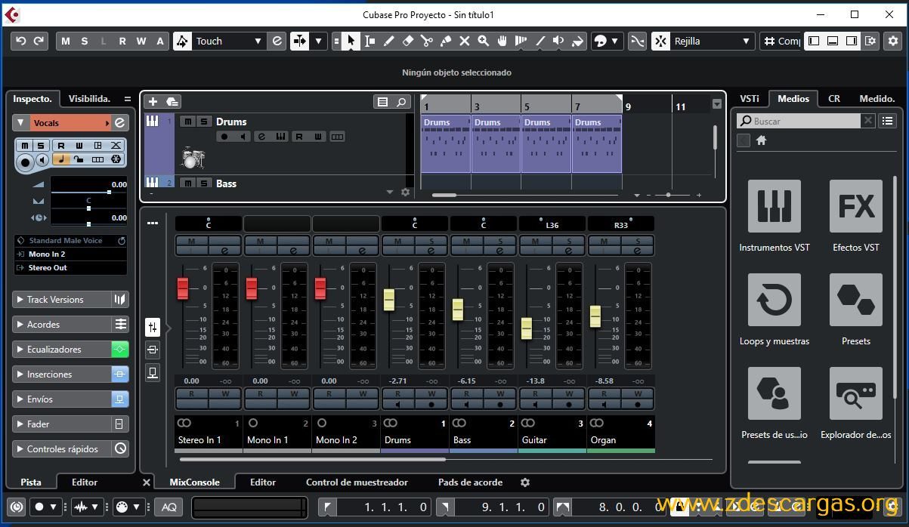Toggle global Solo S in the toolbar
Screen dimensions: 909x527
pyautogui.click(x=85, y=41)
